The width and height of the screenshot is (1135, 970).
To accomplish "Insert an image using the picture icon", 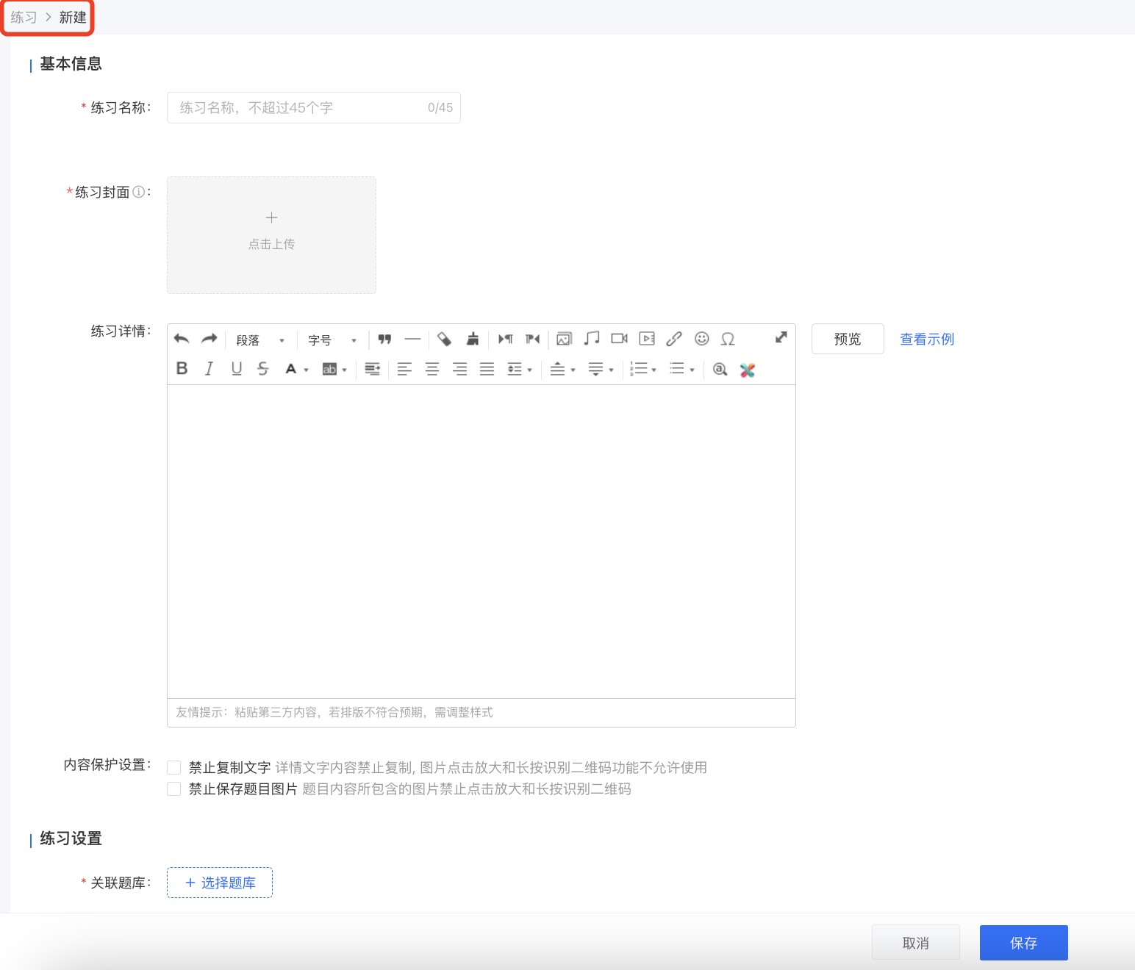I will coord(564,339).
